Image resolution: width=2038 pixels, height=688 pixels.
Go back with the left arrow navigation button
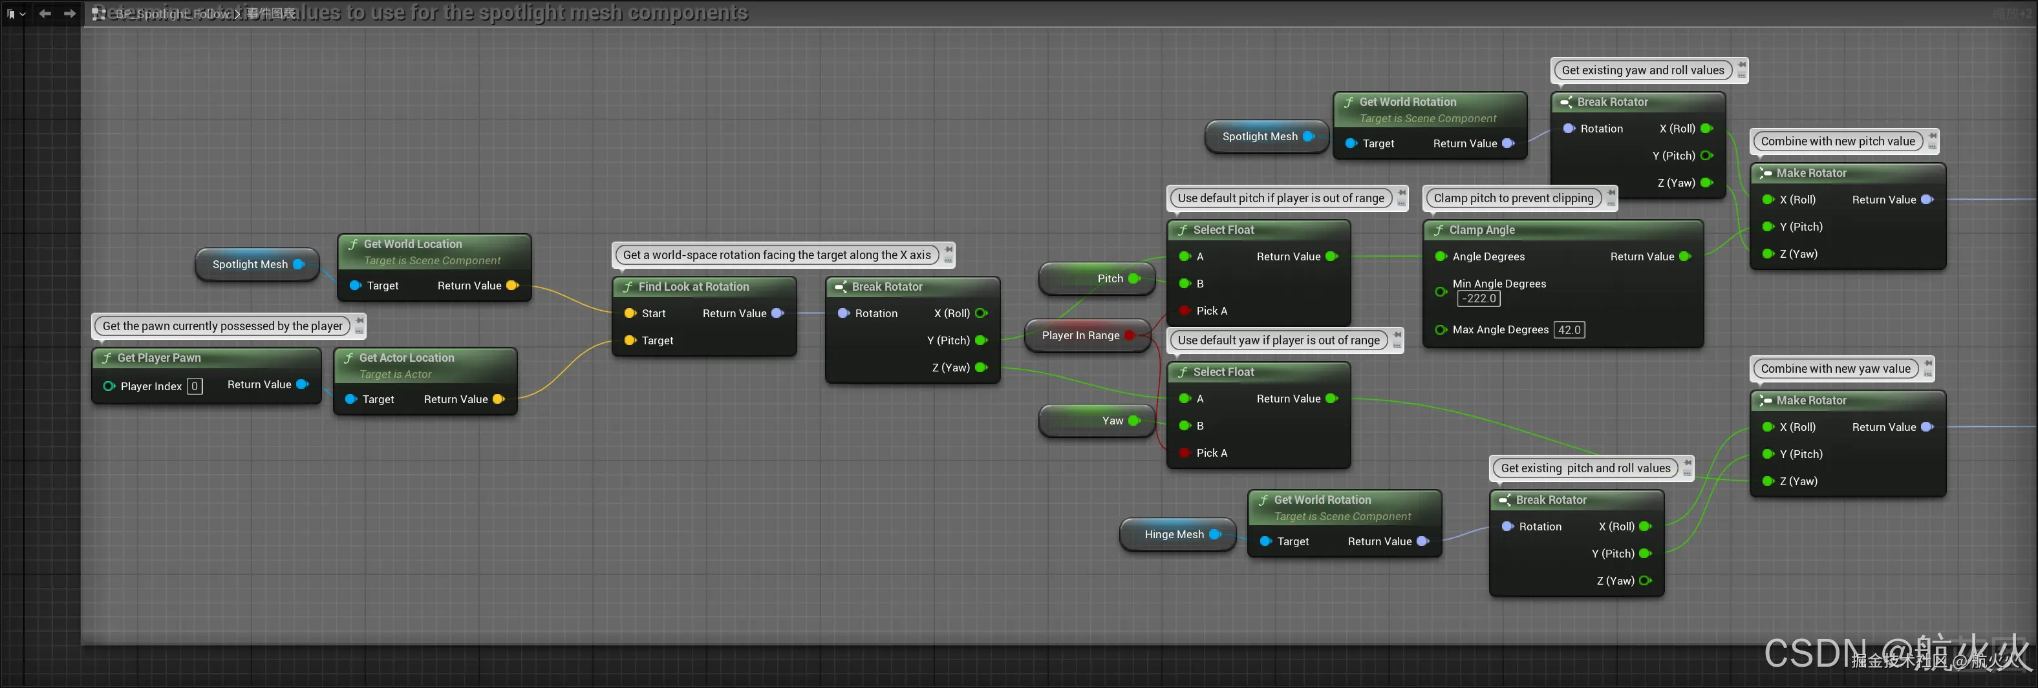tap(45, 14)
